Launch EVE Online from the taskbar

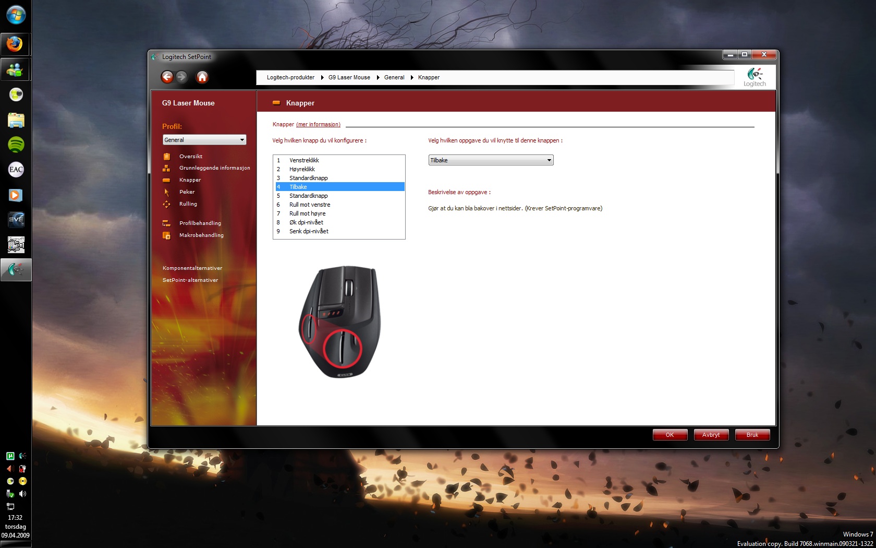click(16, 220)
